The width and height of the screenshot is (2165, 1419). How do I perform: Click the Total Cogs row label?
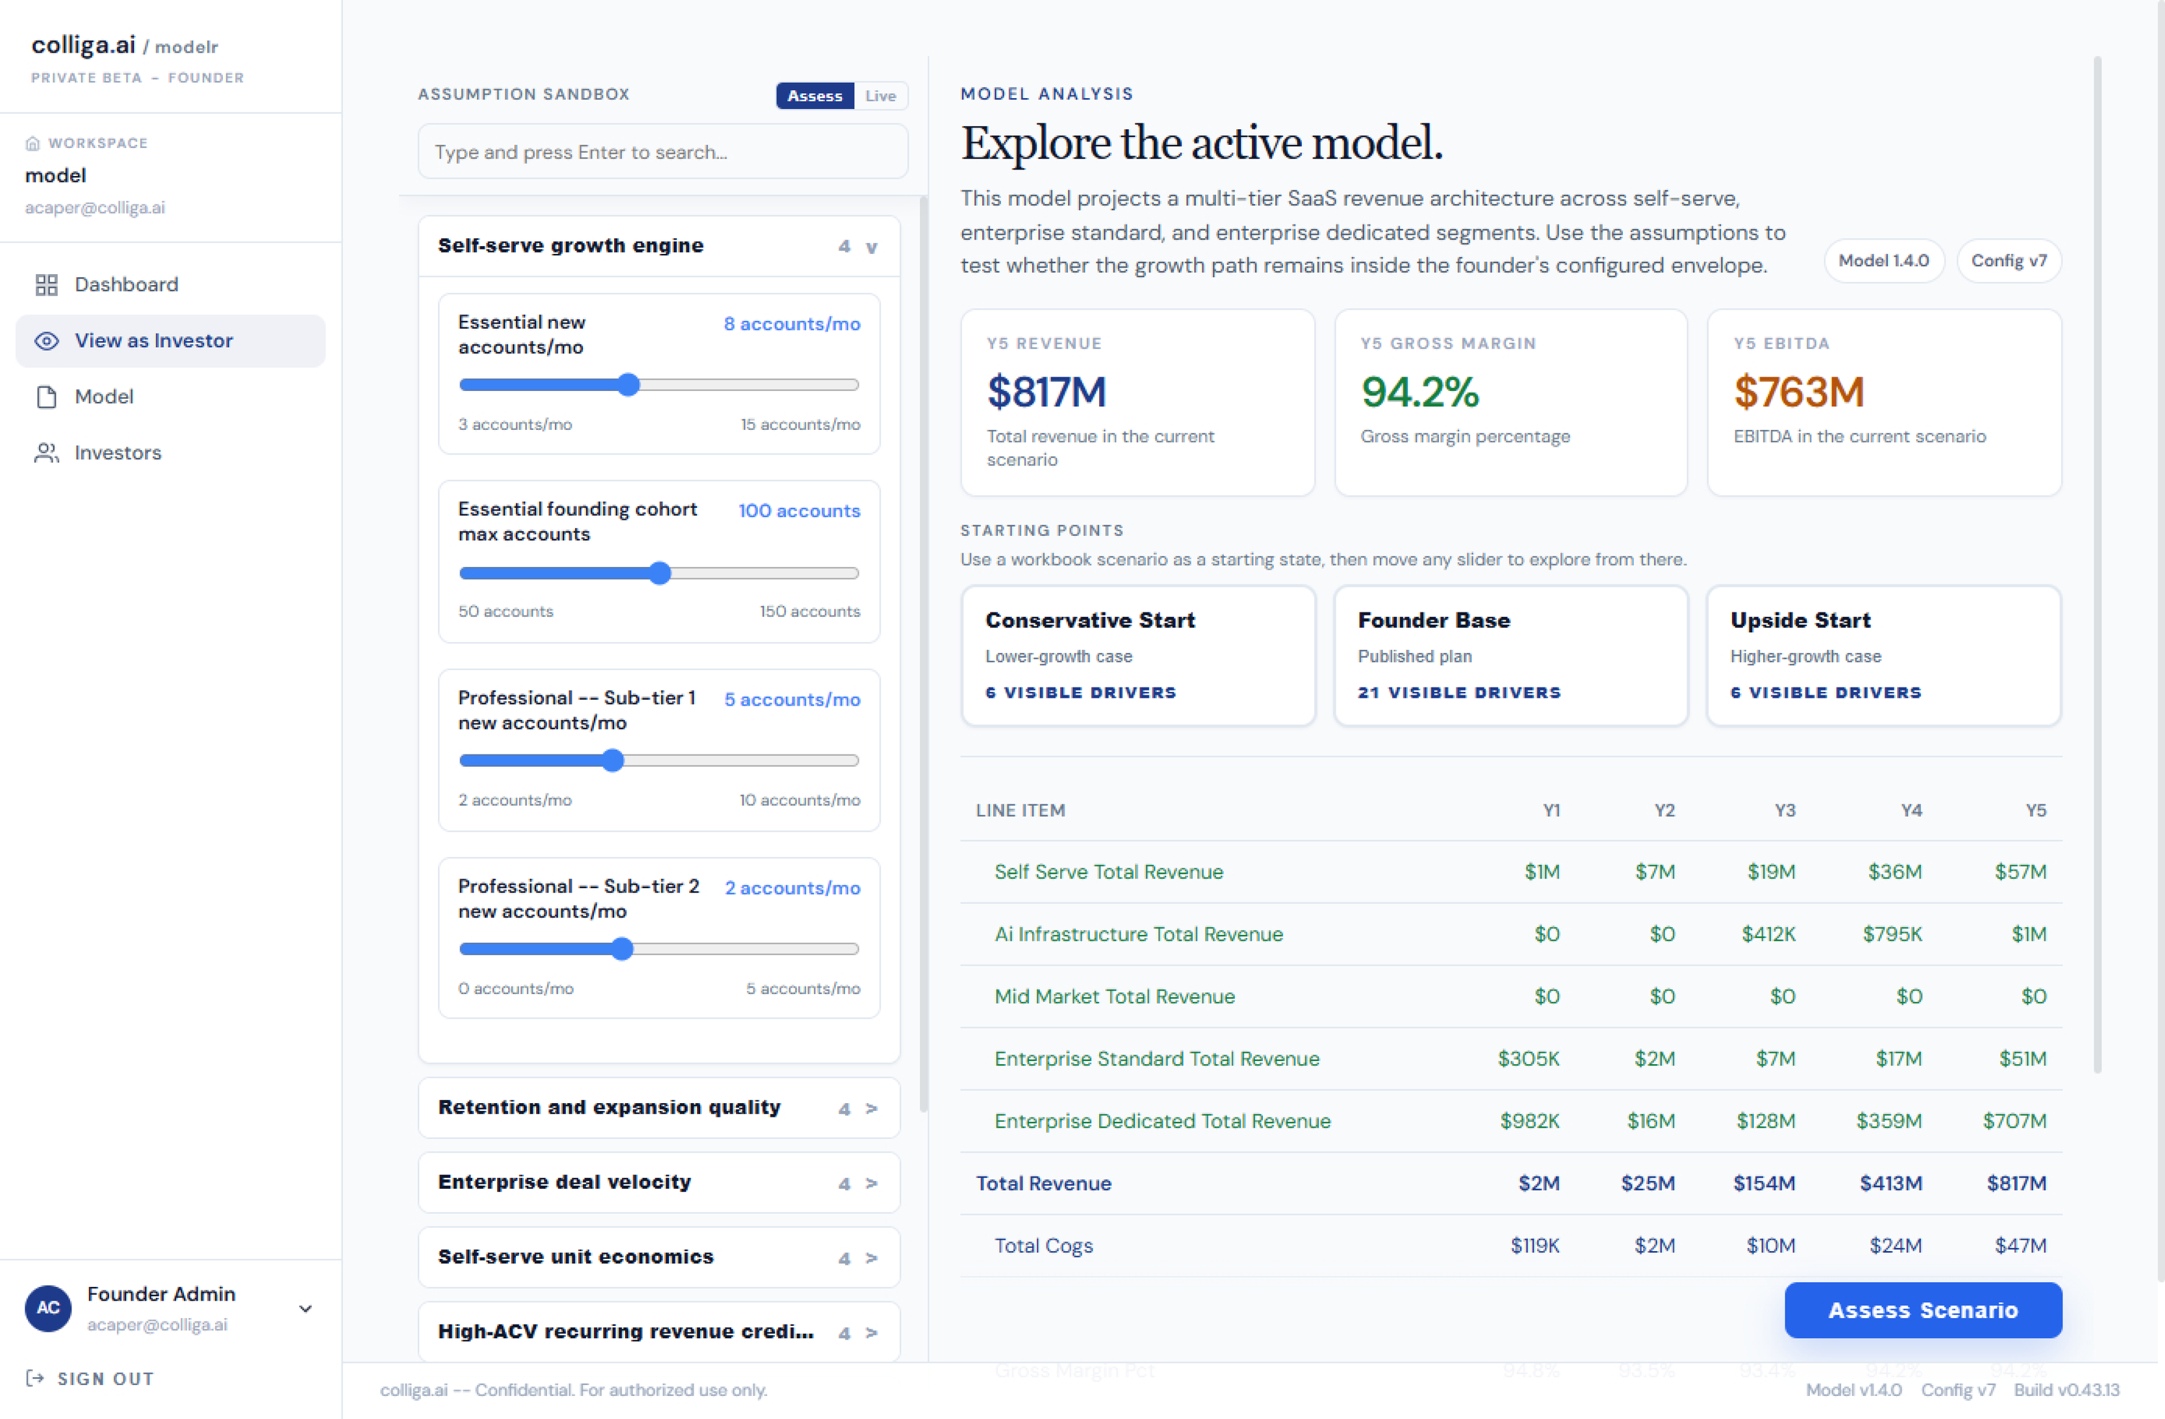[x=1044, y=1246]
